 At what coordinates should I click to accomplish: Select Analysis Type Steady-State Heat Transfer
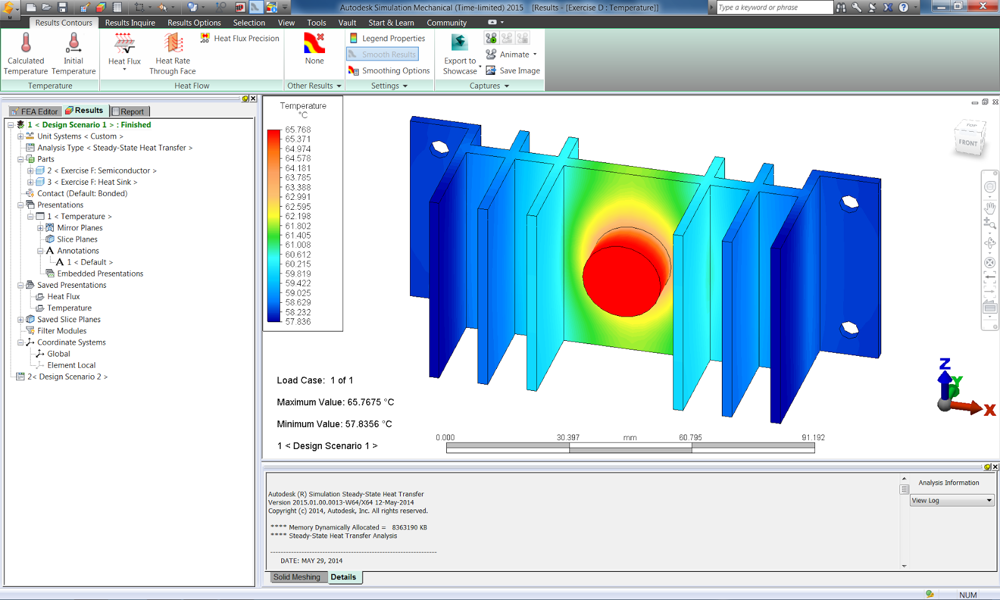(114, 148)
